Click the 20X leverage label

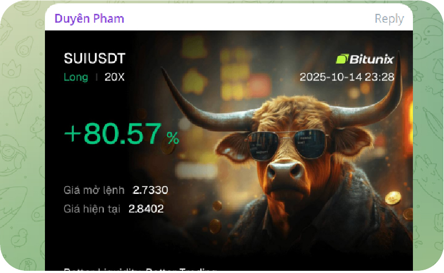click(x=114, y=77)
